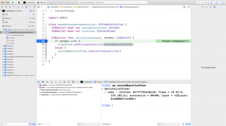Expand Thread 2 in debug navigator
This screenshot has width=226, height=126.
pyautogui.click(x=3, y=46)
